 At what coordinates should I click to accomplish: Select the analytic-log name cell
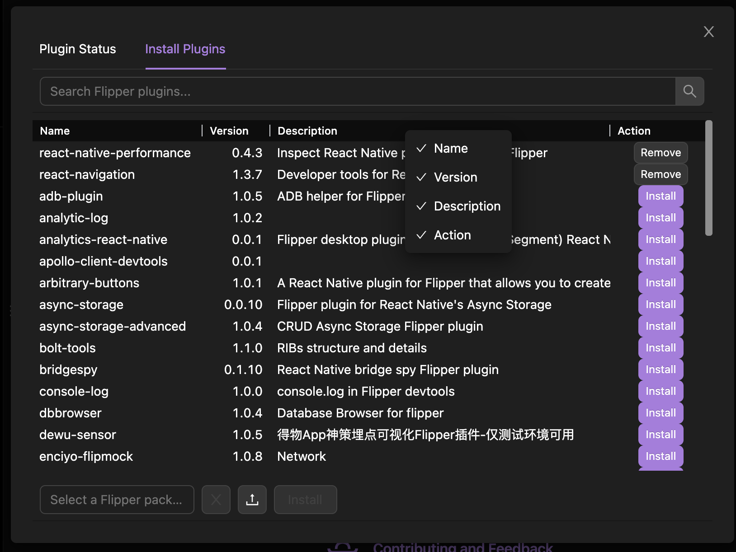point(74,218)
